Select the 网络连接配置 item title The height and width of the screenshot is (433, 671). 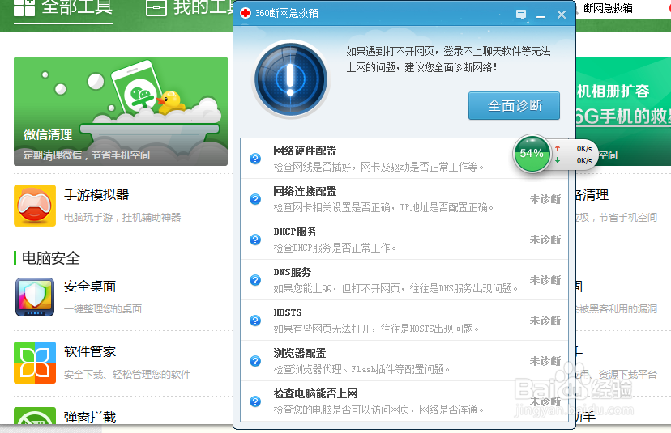click(x=305, y=192)
